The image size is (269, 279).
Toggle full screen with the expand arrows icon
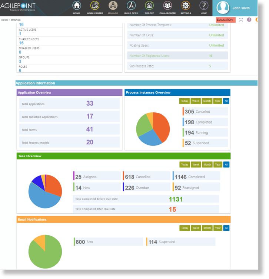(241, 20)
